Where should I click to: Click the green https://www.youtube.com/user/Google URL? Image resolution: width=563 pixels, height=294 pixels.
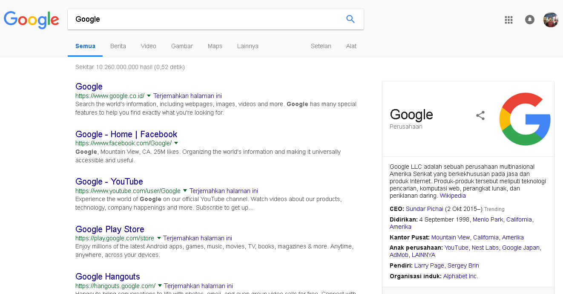128,191
